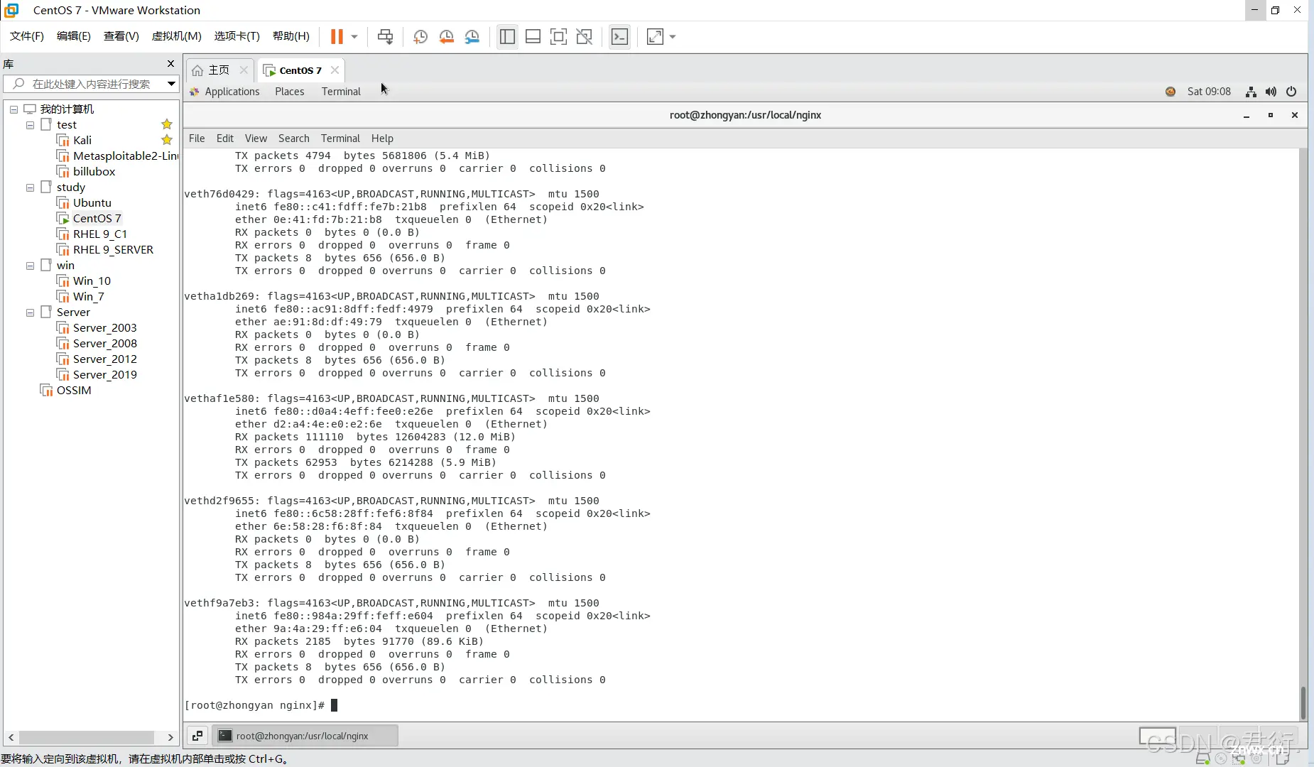
Task: Click the GNOME clock Sat 09:08
Action: click(1209, 91)
